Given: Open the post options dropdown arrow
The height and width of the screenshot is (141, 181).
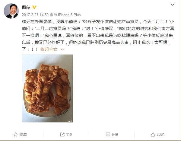Looking at the screenshot, I should click(x=173, y=5).
